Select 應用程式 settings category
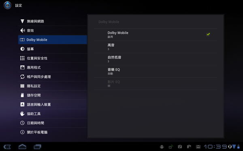 tap(53, 67)
